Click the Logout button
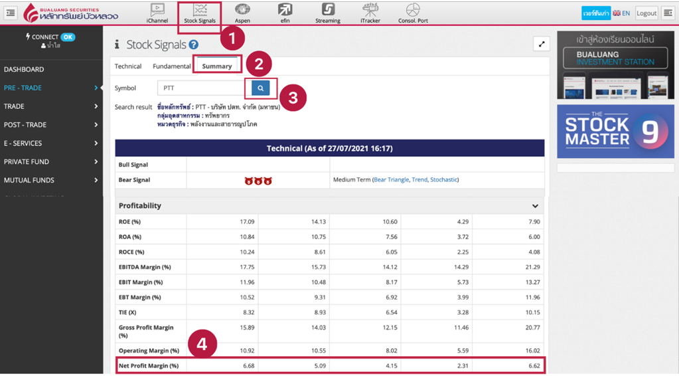This screenshot has width=679, height=376. pyautogui.click(x=646, y=13)
